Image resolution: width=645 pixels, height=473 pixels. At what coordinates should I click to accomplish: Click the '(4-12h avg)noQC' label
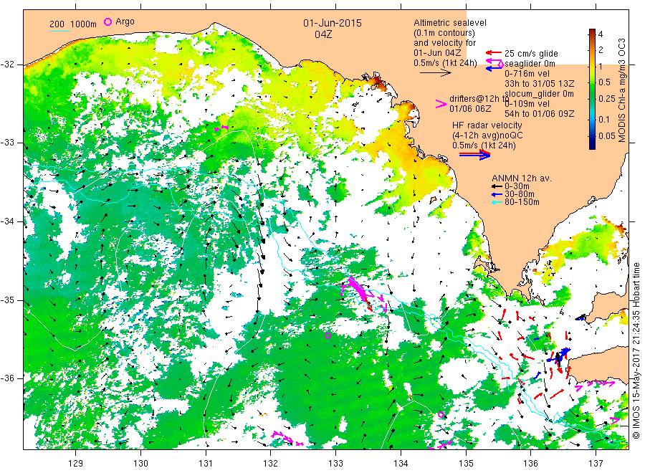click(x=487, y=135)
